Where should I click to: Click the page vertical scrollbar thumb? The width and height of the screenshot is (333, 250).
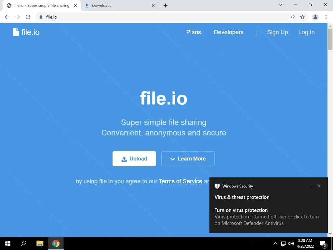pos(330,39)
